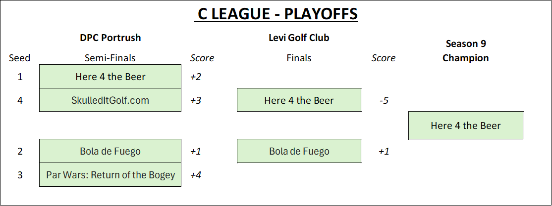Screen dimensions: 552x206
Task: Select seed 1 Here 4 the Beer cell
Action: click(110, 77)
